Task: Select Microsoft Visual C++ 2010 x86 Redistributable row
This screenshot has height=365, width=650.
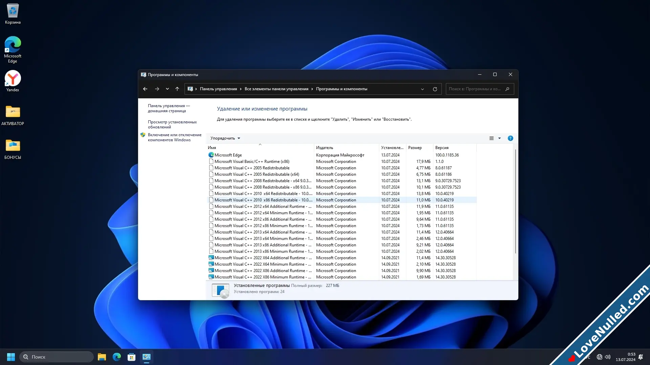Action: 341,200
